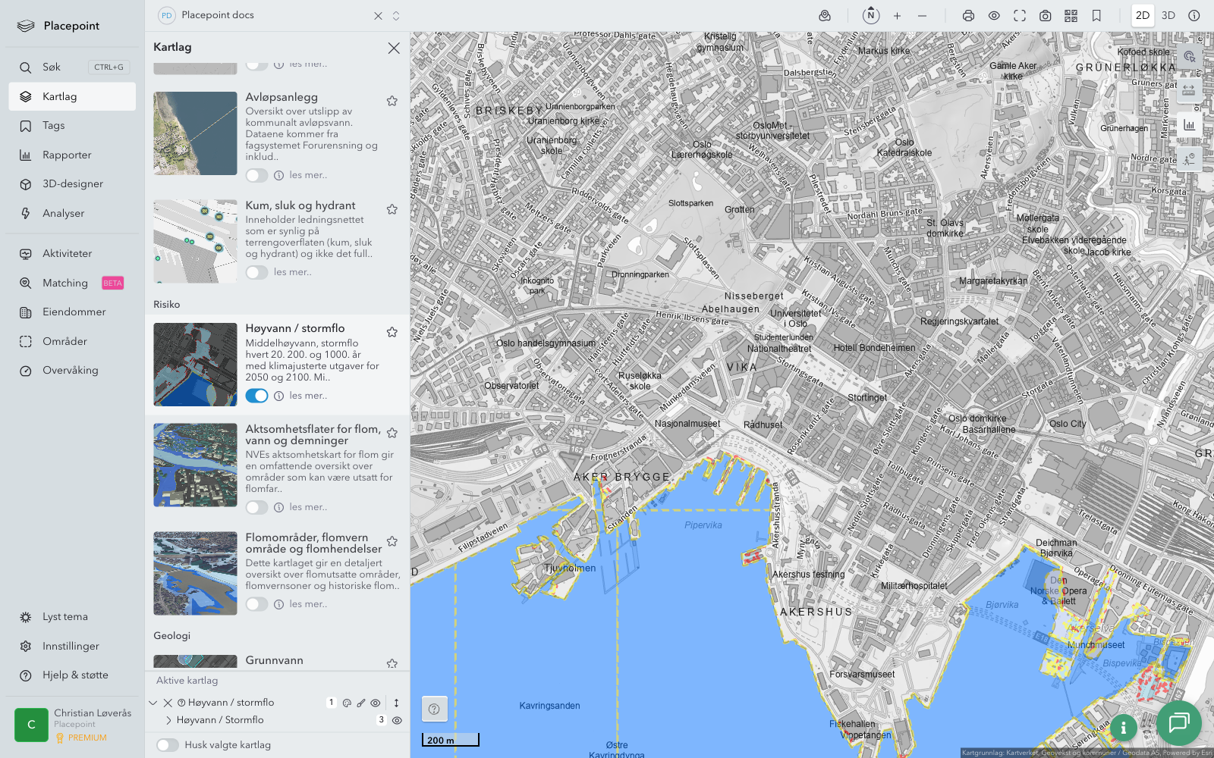Hide the Høyvann / Stormflo sublayer eye

point(397,720)
